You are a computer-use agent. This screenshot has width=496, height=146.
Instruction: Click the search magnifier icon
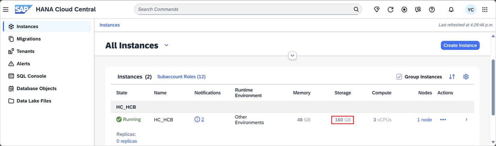click(x=356, y=9)
